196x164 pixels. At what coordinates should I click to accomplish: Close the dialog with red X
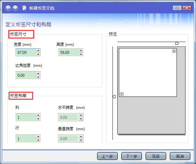click(x=187, y=8)
